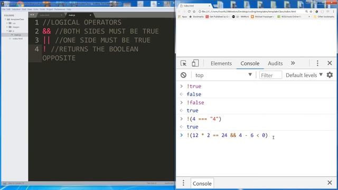Open the File menu in Sublime Text
This screenshot has height=190, width=338.
(4, 9)
